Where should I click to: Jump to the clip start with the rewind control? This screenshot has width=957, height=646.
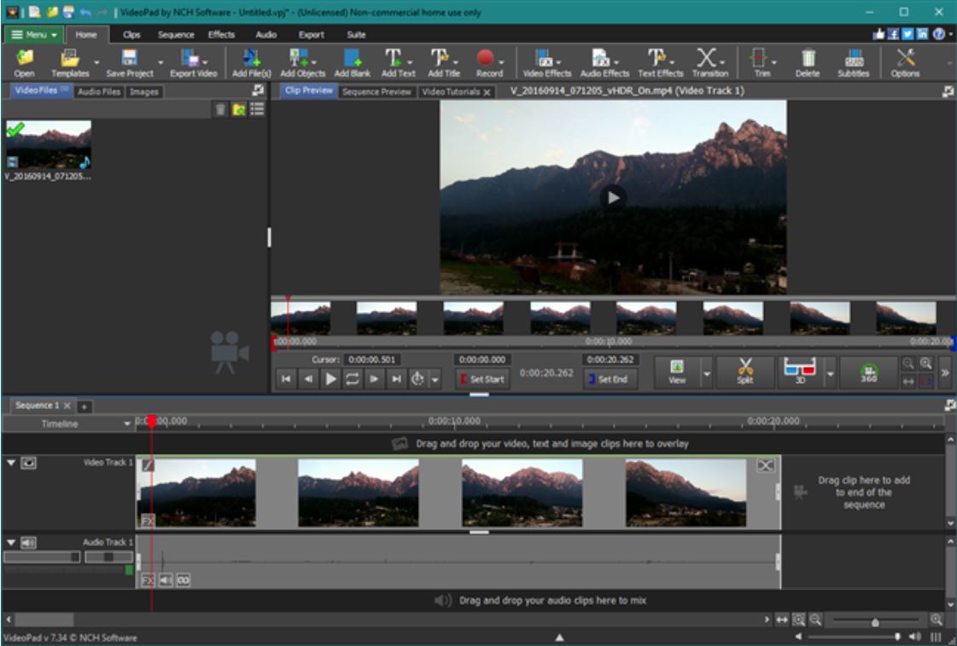[x=286, y=379]
